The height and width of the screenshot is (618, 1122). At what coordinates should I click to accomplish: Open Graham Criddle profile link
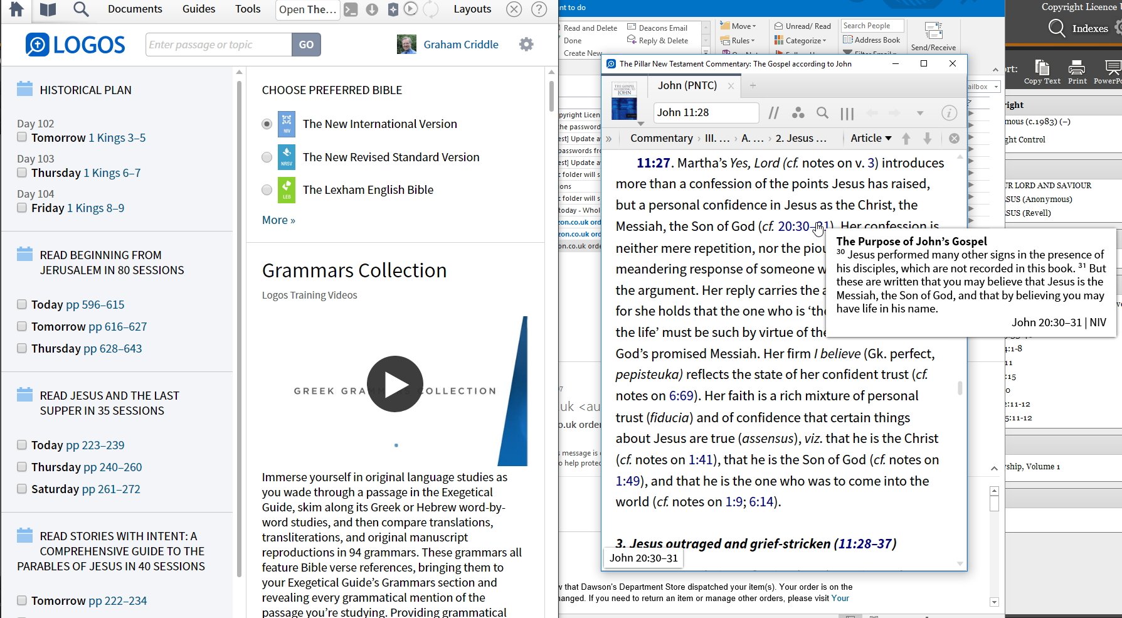pyautogui.click(x=461, y=45)
